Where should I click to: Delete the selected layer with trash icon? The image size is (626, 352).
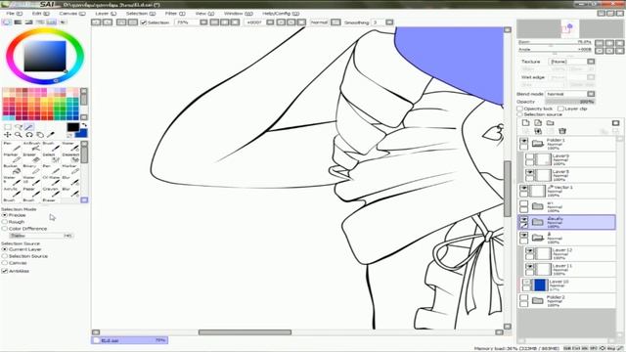[x=562, y=131]
